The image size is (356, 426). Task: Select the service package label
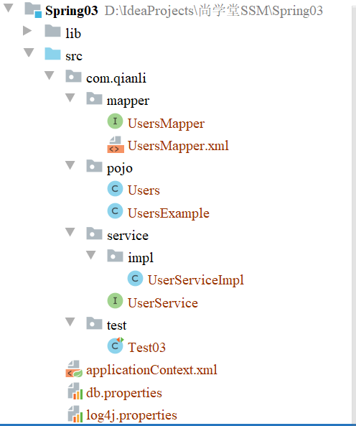(x=128, y=236)
